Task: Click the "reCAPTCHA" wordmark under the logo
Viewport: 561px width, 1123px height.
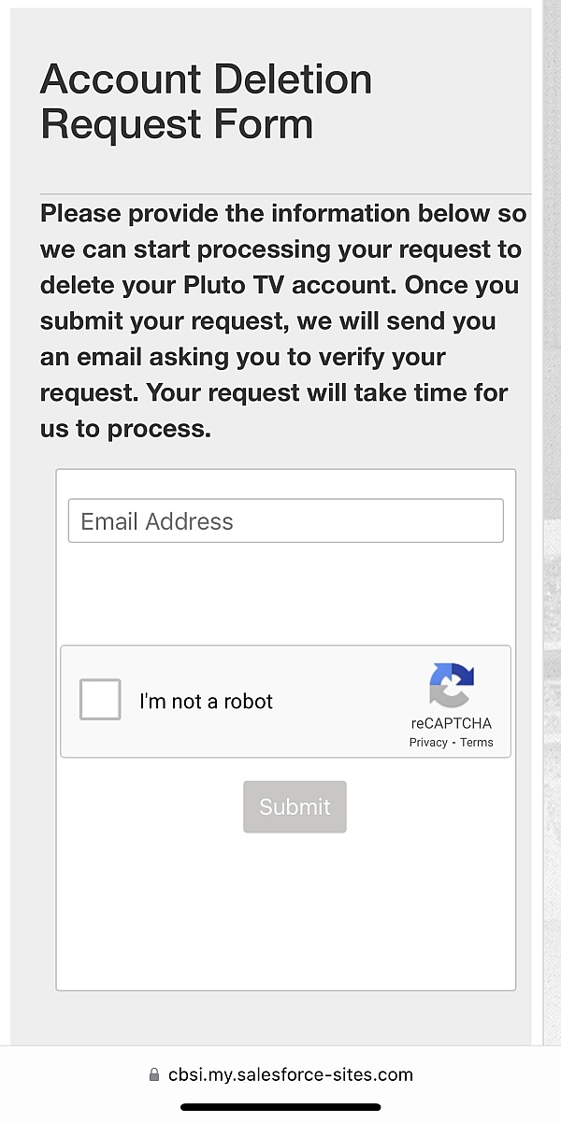Action: pos(452,723)
